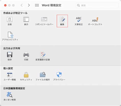Click the 日本語編集環境設定 section heading
Image resolution: width=121 pixels, height=106 pixels.
click(14, 88)
